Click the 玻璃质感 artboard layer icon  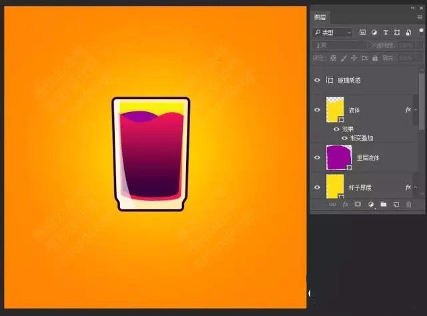(330, 80)
